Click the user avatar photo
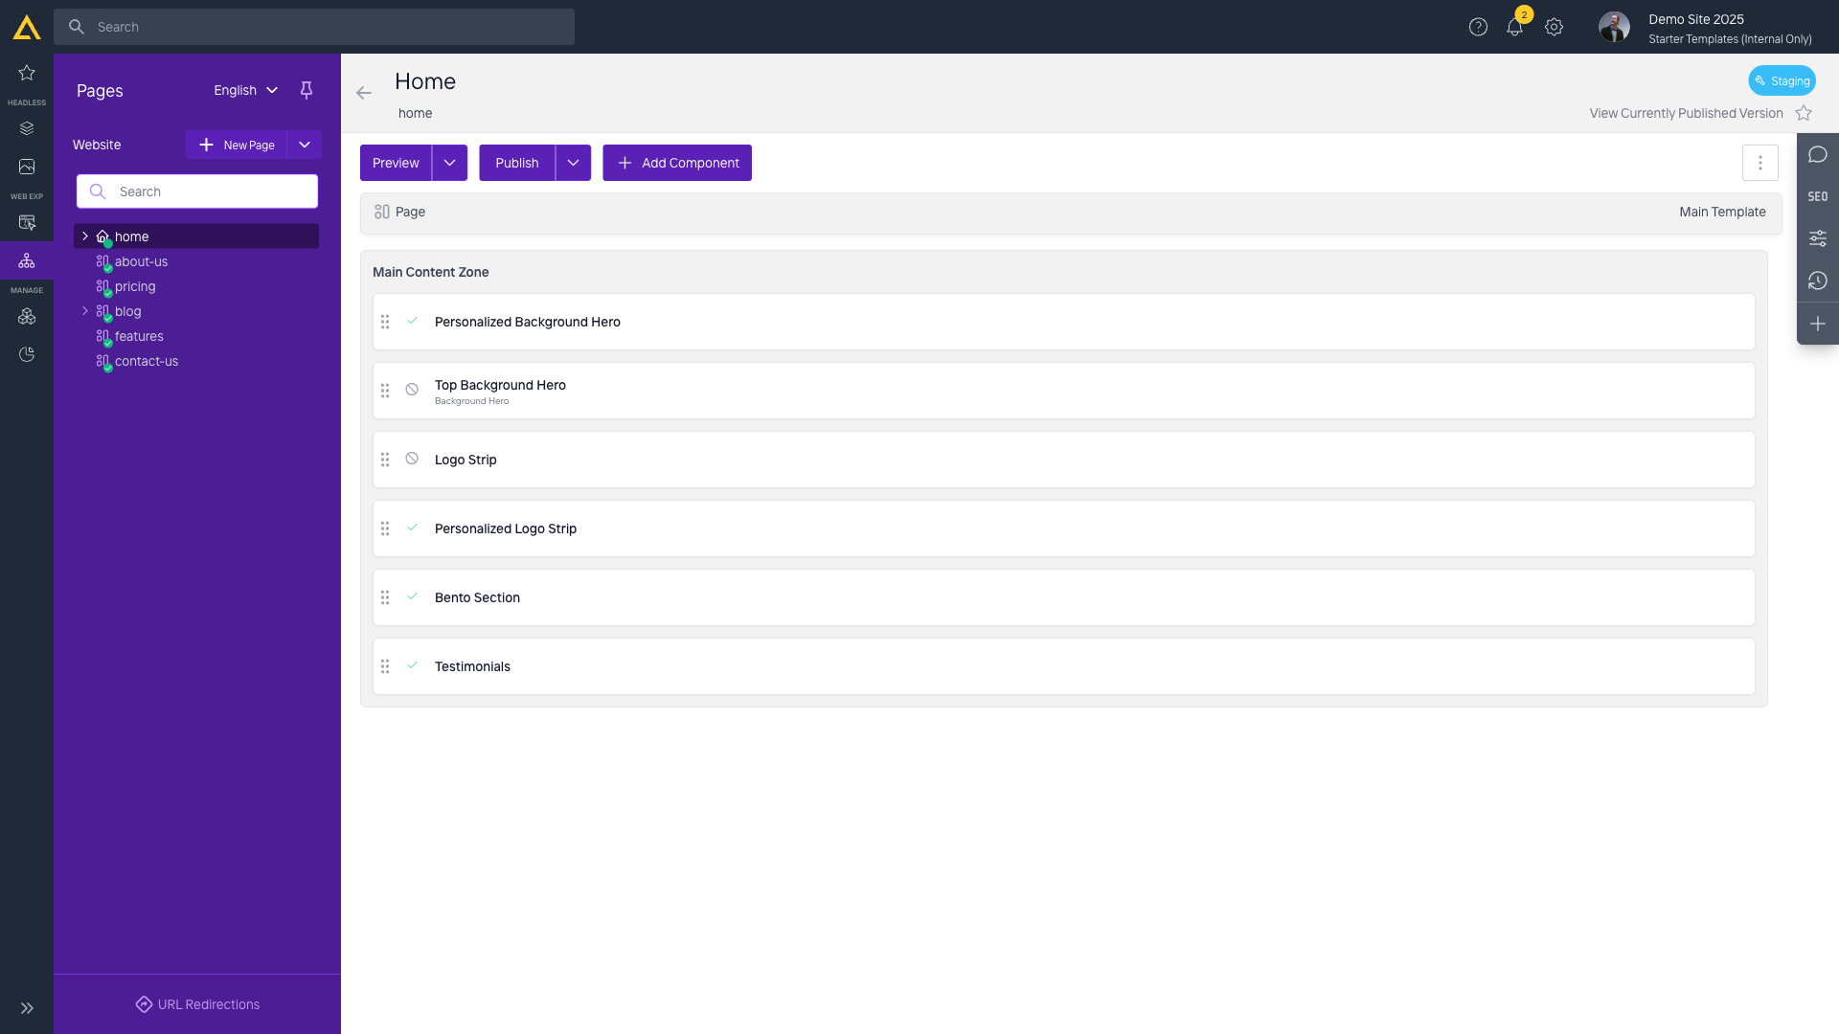Image resolution: width=1839 pixels, height=1034 pixels. pyautogui.click(x=1614, y=27)
